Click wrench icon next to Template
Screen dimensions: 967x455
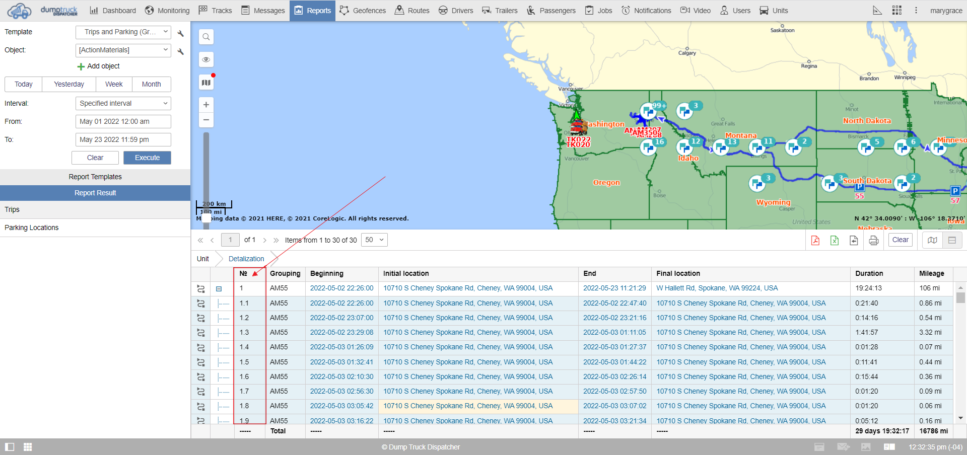click(x=181, y=33)
